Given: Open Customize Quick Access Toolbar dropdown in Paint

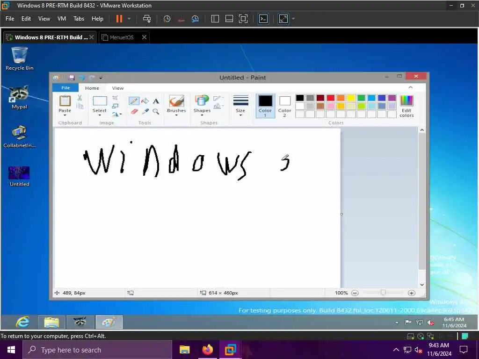Looking at the screenshot, I should point(101,78).
